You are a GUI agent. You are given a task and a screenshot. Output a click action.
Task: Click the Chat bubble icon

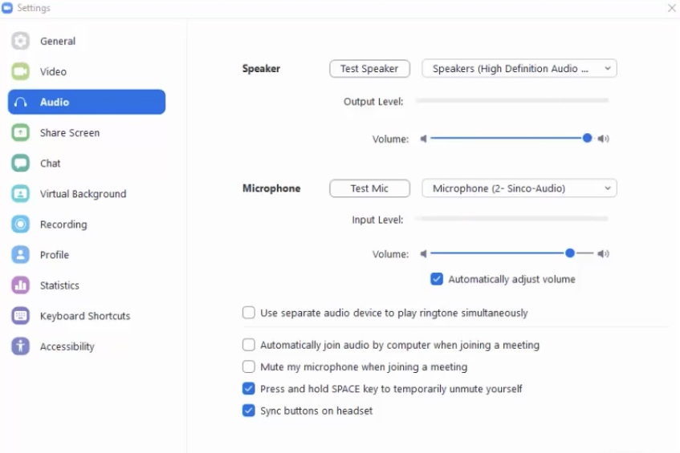[x=21, y=163]
